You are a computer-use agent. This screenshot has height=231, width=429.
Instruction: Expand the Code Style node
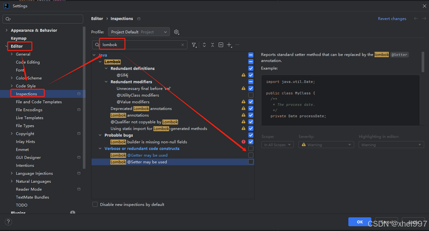tap(12, 86)
